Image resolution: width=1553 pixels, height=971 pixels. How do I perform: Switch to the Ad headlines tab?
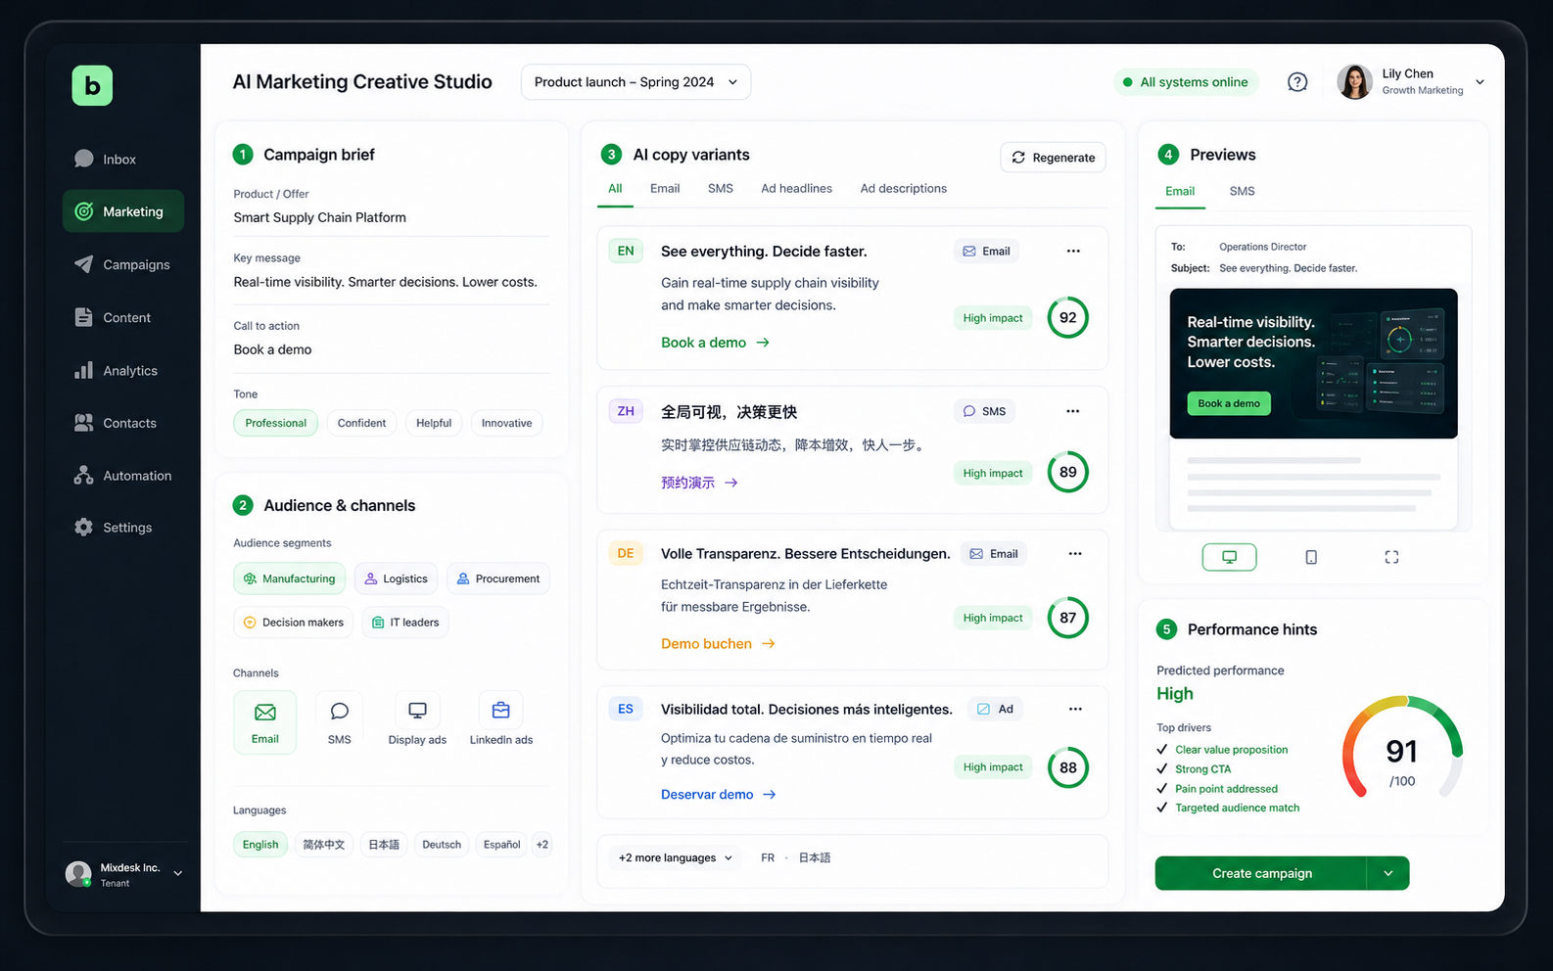[797, 189]
